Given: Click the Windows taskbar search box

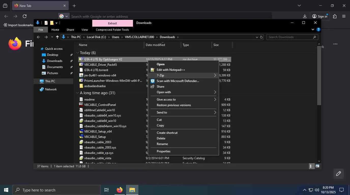Looking at the screenshot, I should pyautogui.click(x=56, y=190).
